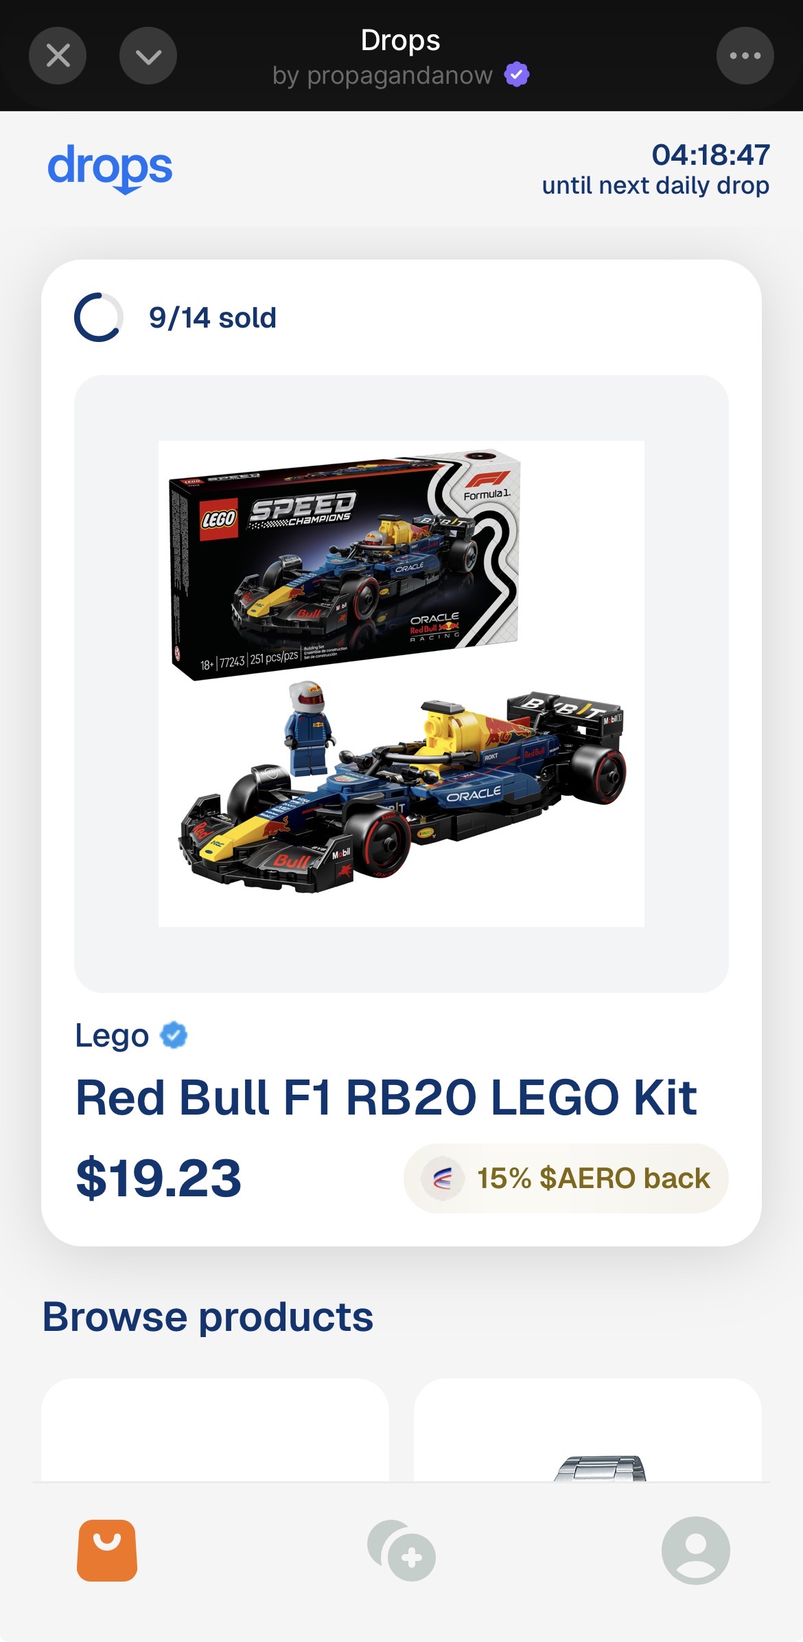
Task: Open the Red Bull LEGO product image
Action: (x=401, y=683)
